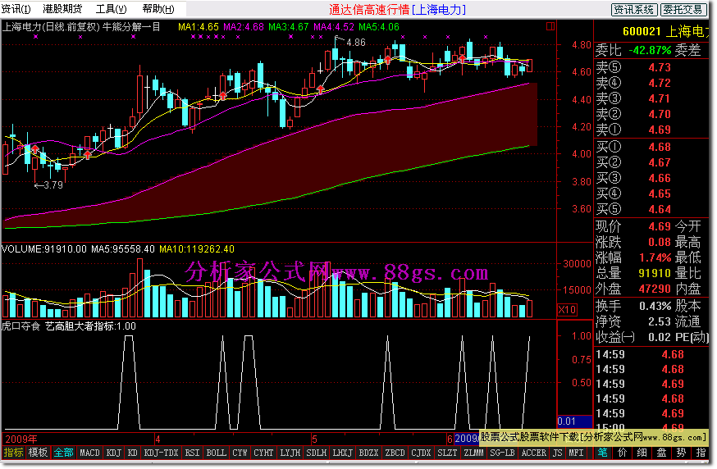Switch to the JS indicator tab
Viewport: 717px width, 469px height.
pos(557,453)
